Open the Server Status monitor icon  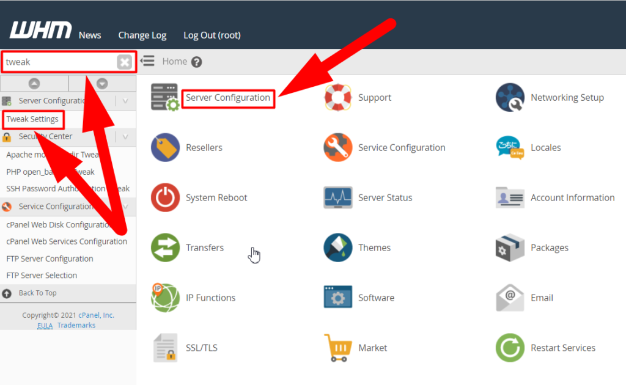[337, 197]
